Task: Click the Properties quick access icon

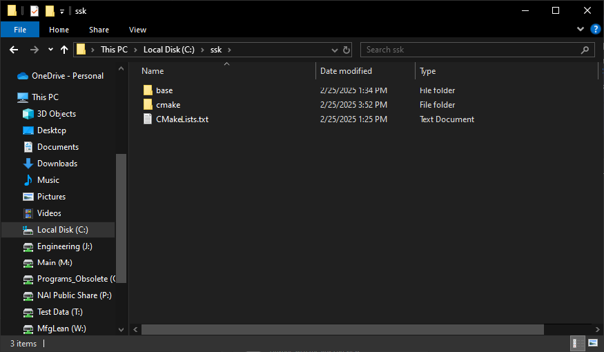Action: tap(35, 11)
